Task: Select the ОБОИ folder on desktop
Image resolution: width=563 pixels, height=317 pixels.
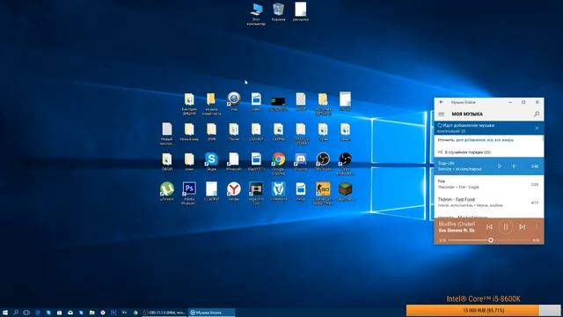Action: click(x=167, y=161)
